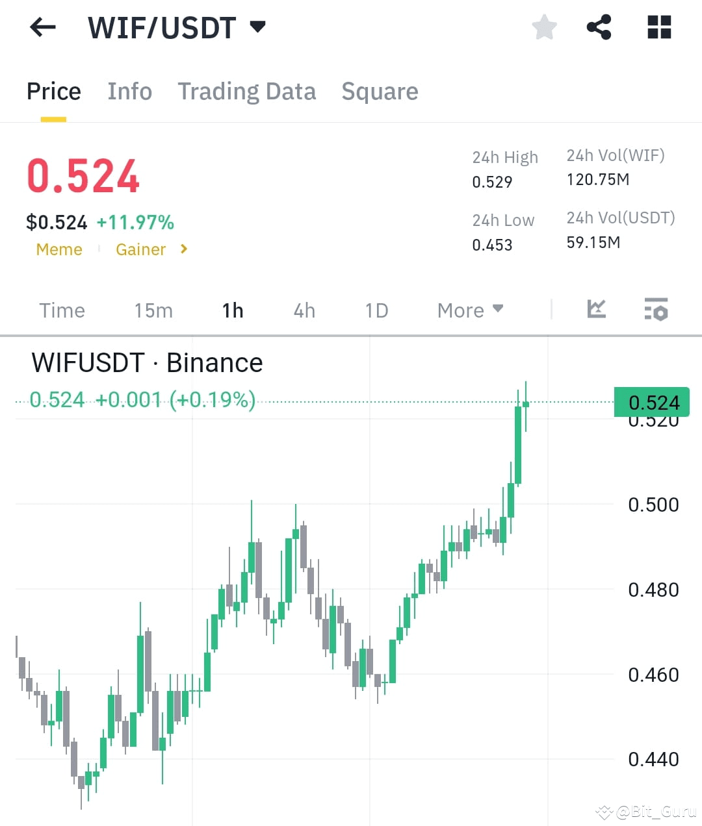This screenshot has height=826, width=702.
Task: Click the Meme category tag
Action: pos(59,249)
